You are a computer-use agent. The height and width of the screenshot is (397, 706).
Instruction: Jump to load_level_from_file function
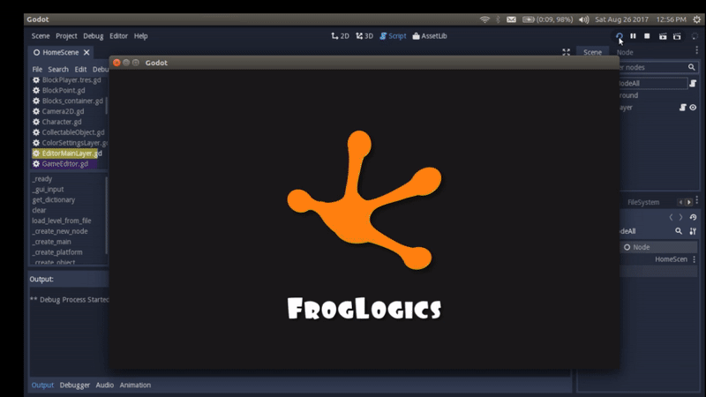(x=61, y=221)
